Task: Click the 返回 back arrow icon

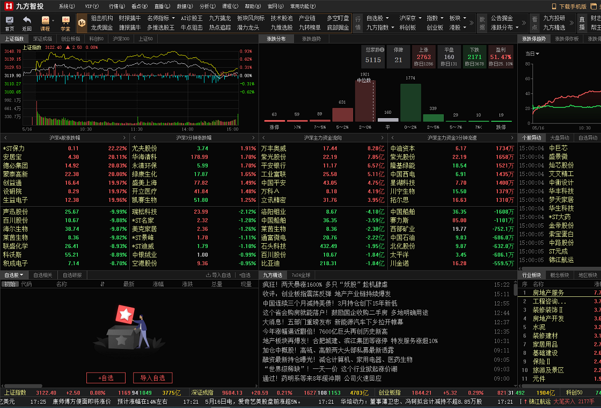Action: pos(27,23)
